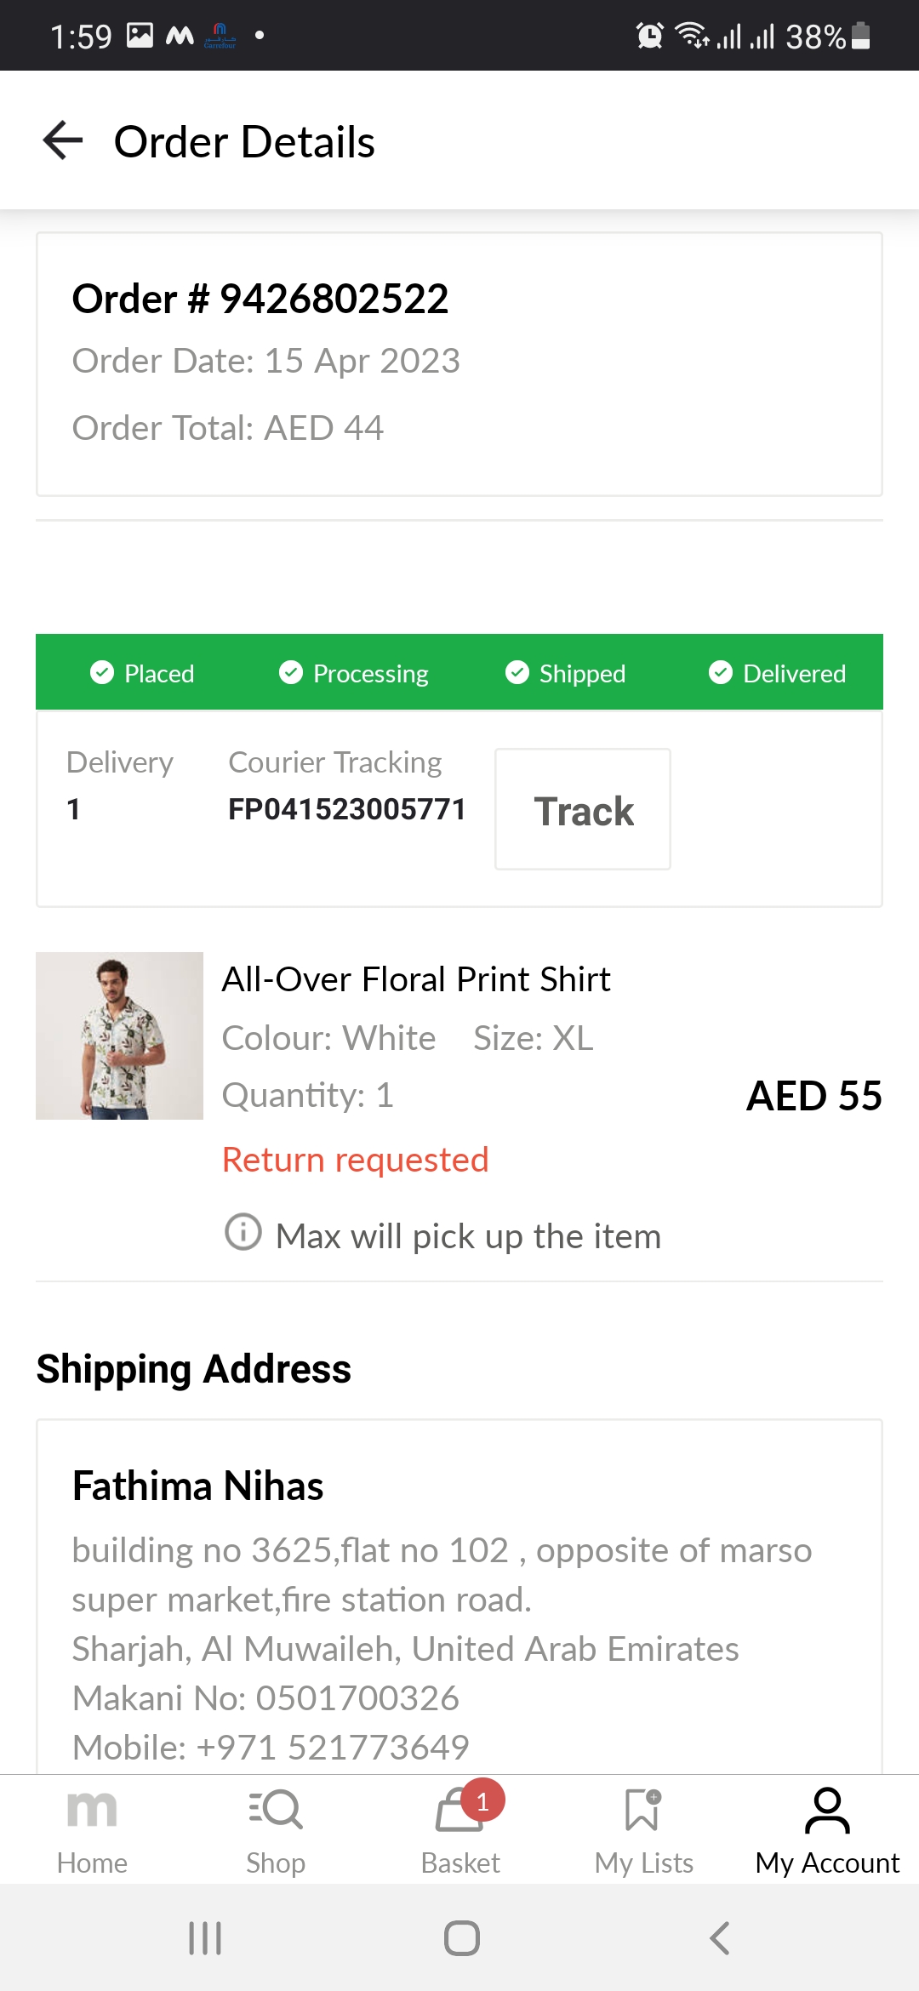Open the Shop search icon

[276, 1809]
